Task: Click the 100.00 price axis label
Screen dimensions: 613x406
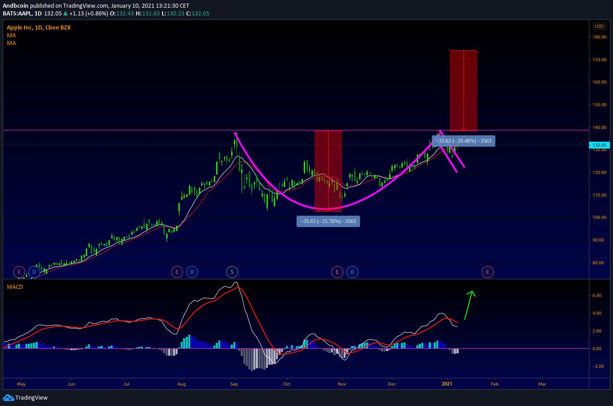Action: (x=600, y=218)
